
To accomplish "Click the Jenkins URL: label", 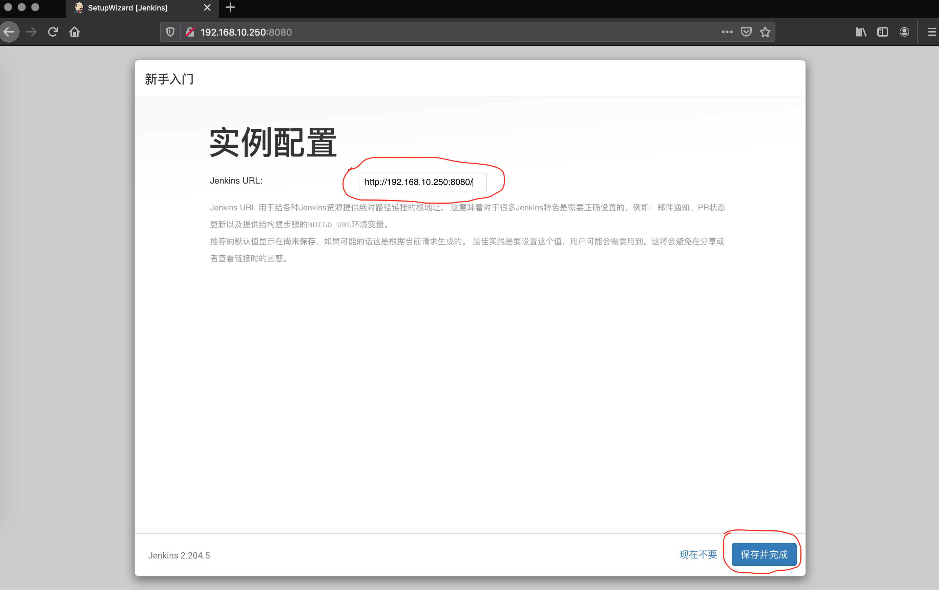I will pyautogui.click(x=236, y=181).
